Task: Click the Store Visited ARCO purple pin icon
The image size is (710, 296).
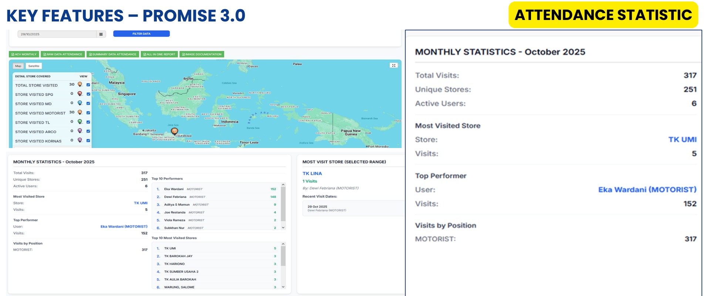Action: (80, 131)
